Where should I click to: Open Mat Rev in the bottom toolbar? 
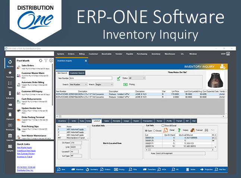[220, 169]
